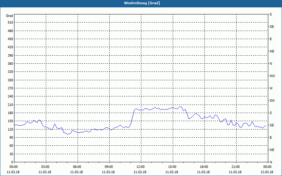Click the 180 degree axis label
The height and width of the screenshot is (176, 282).
click(x=11, y=113)
